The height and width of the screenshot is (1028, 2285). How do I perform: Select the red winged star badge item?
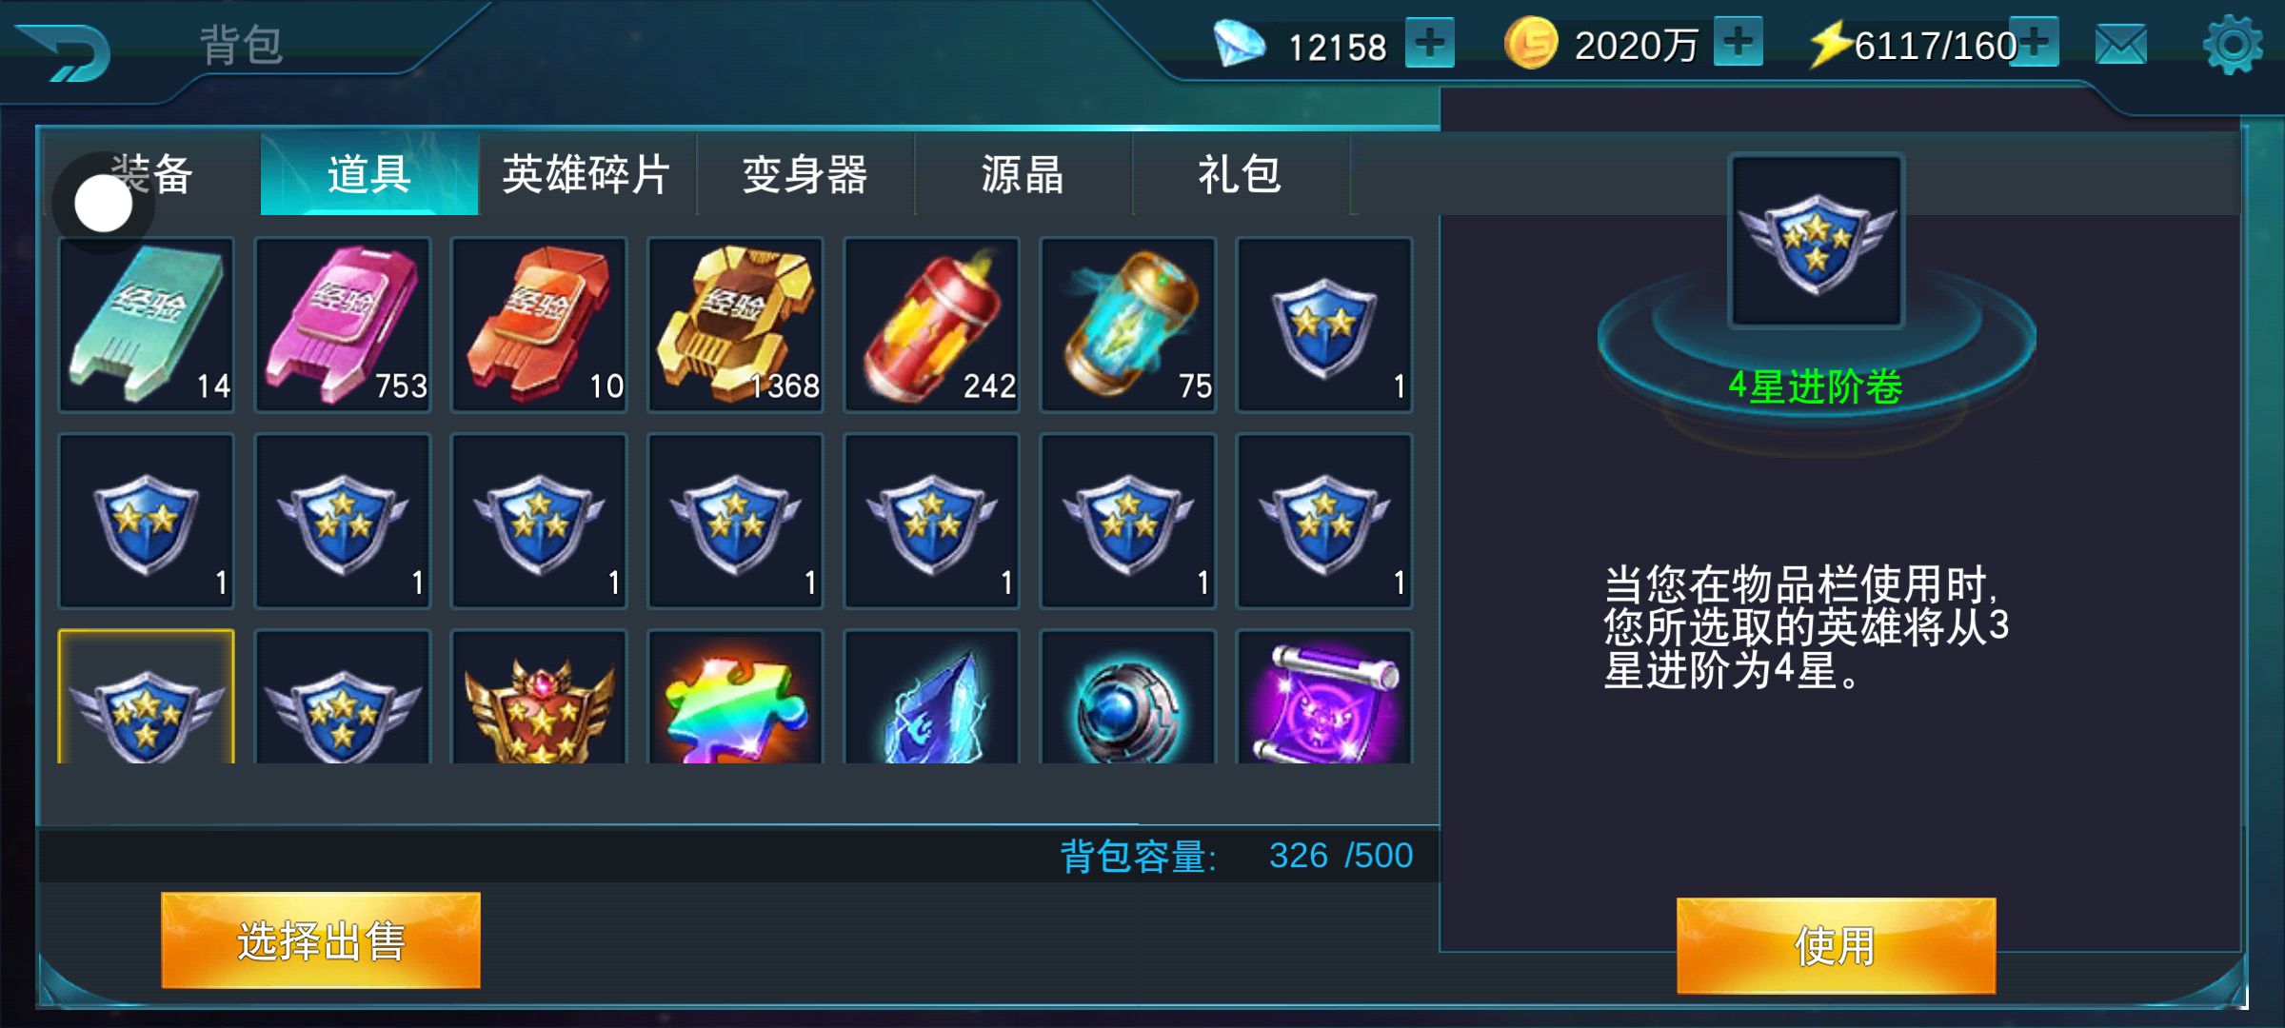tap(539, 697)
